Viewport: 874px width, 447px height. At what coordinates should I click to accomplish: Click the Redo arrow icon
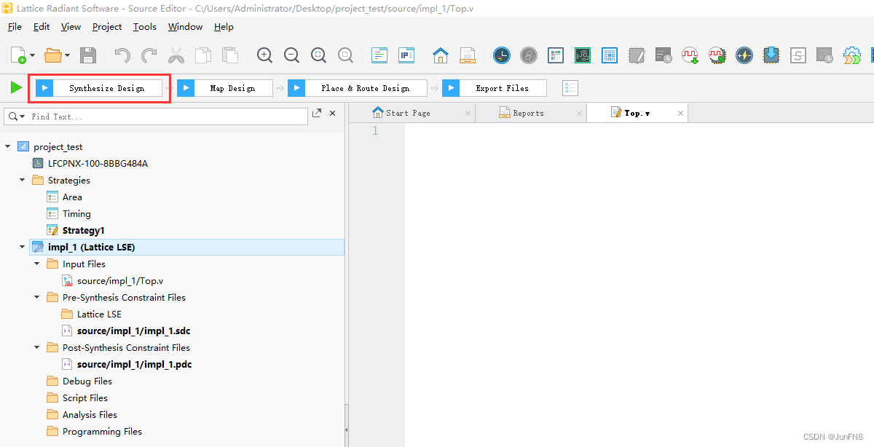149,55
